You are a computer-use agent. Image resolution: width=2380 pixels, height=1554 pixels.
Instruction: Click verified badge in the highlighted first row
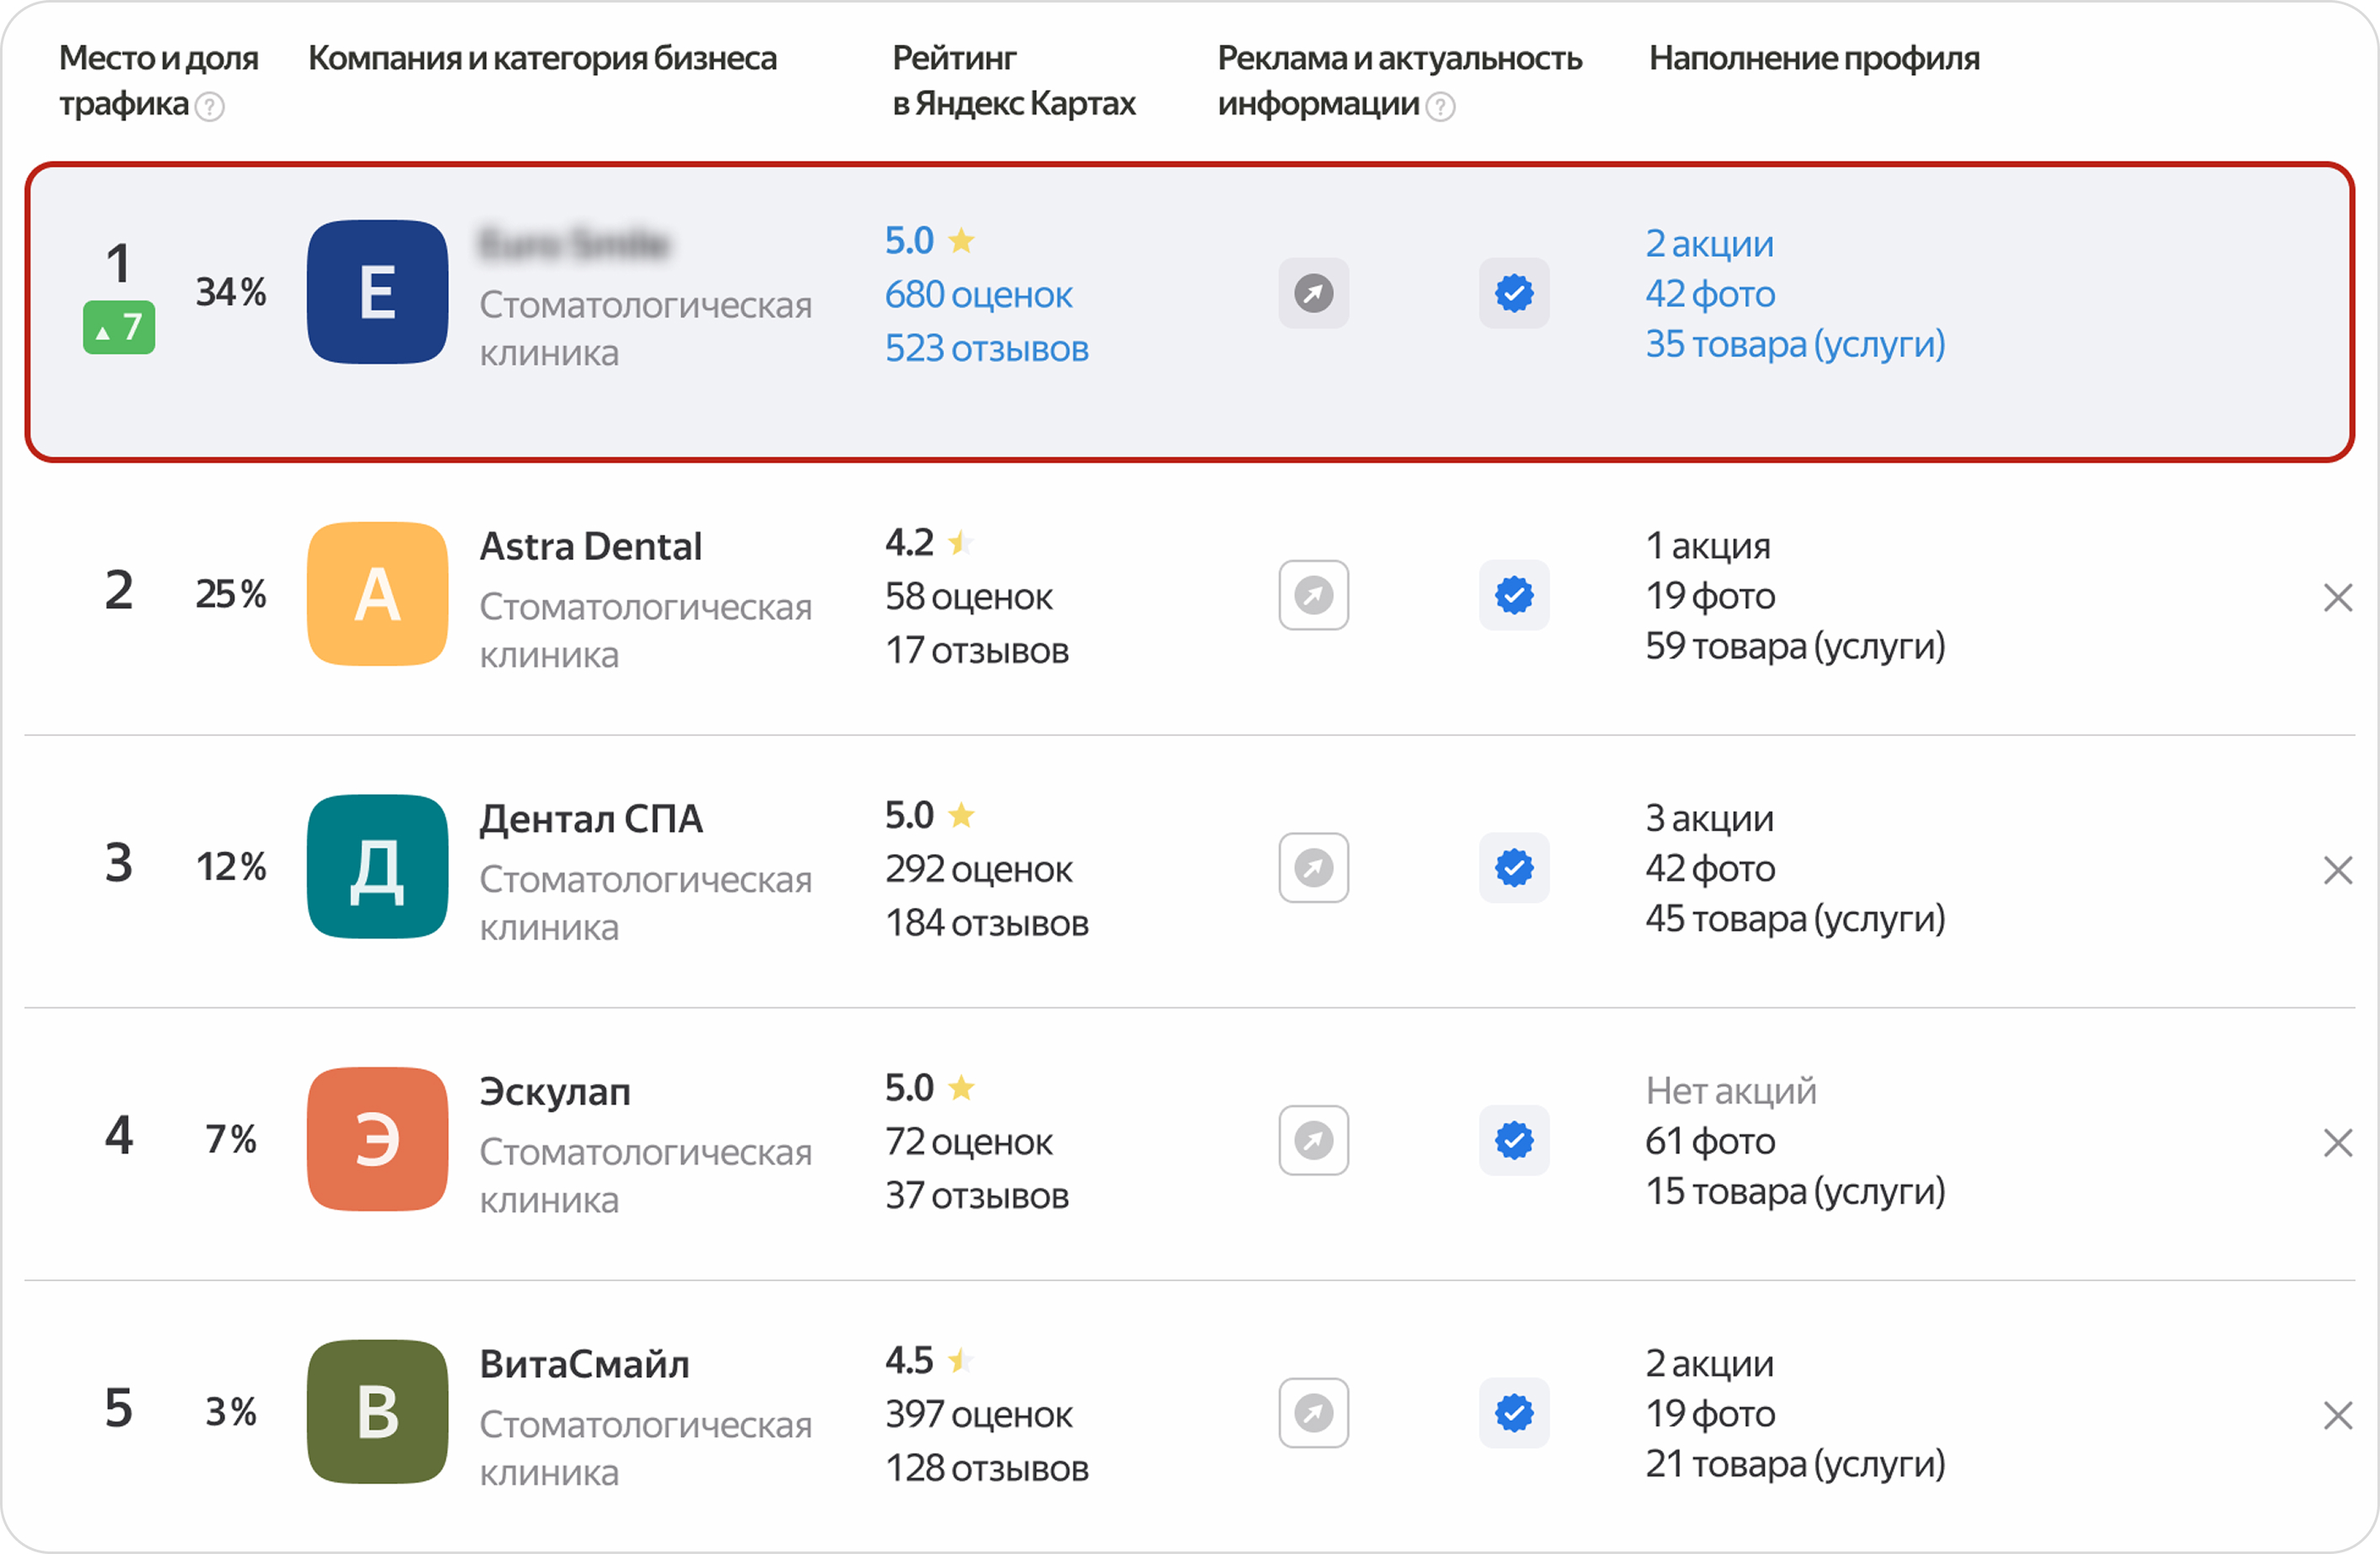[1514, 293]
